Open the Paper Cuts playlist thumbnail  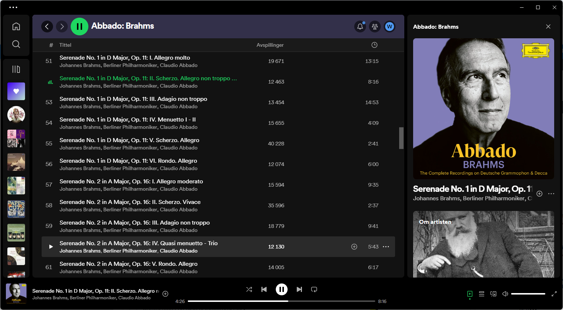pyautogui.click(x=16, y=209)
